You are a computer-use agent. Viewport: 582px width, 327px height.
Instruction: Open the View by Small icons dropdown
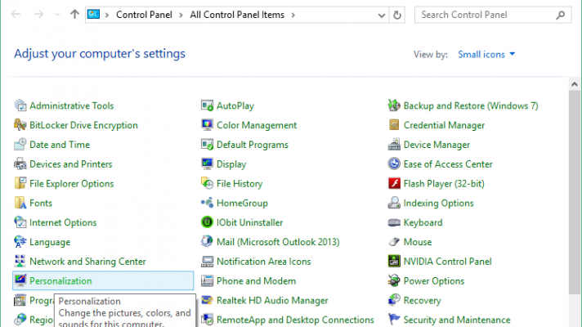tap(486, 54)
